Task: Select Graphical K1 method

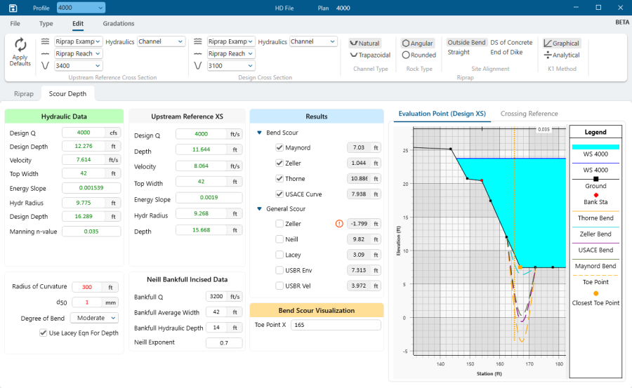Action: [x=562, y=44]
